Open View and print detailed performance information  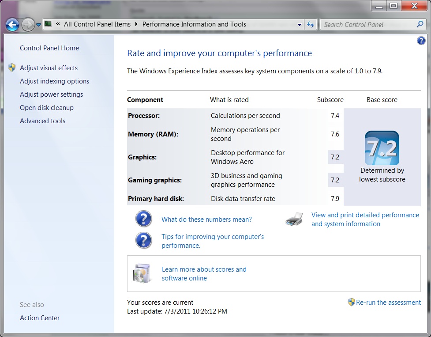click(x=365, y=219)
